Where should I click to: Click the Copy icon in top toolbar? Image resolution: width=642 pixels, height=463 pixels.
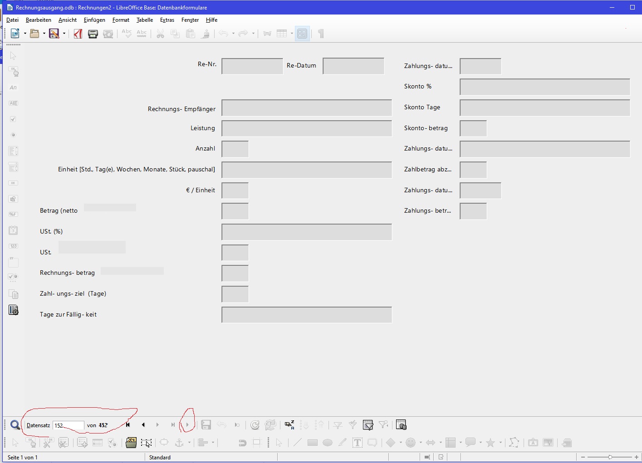click(x=175, y=34)
